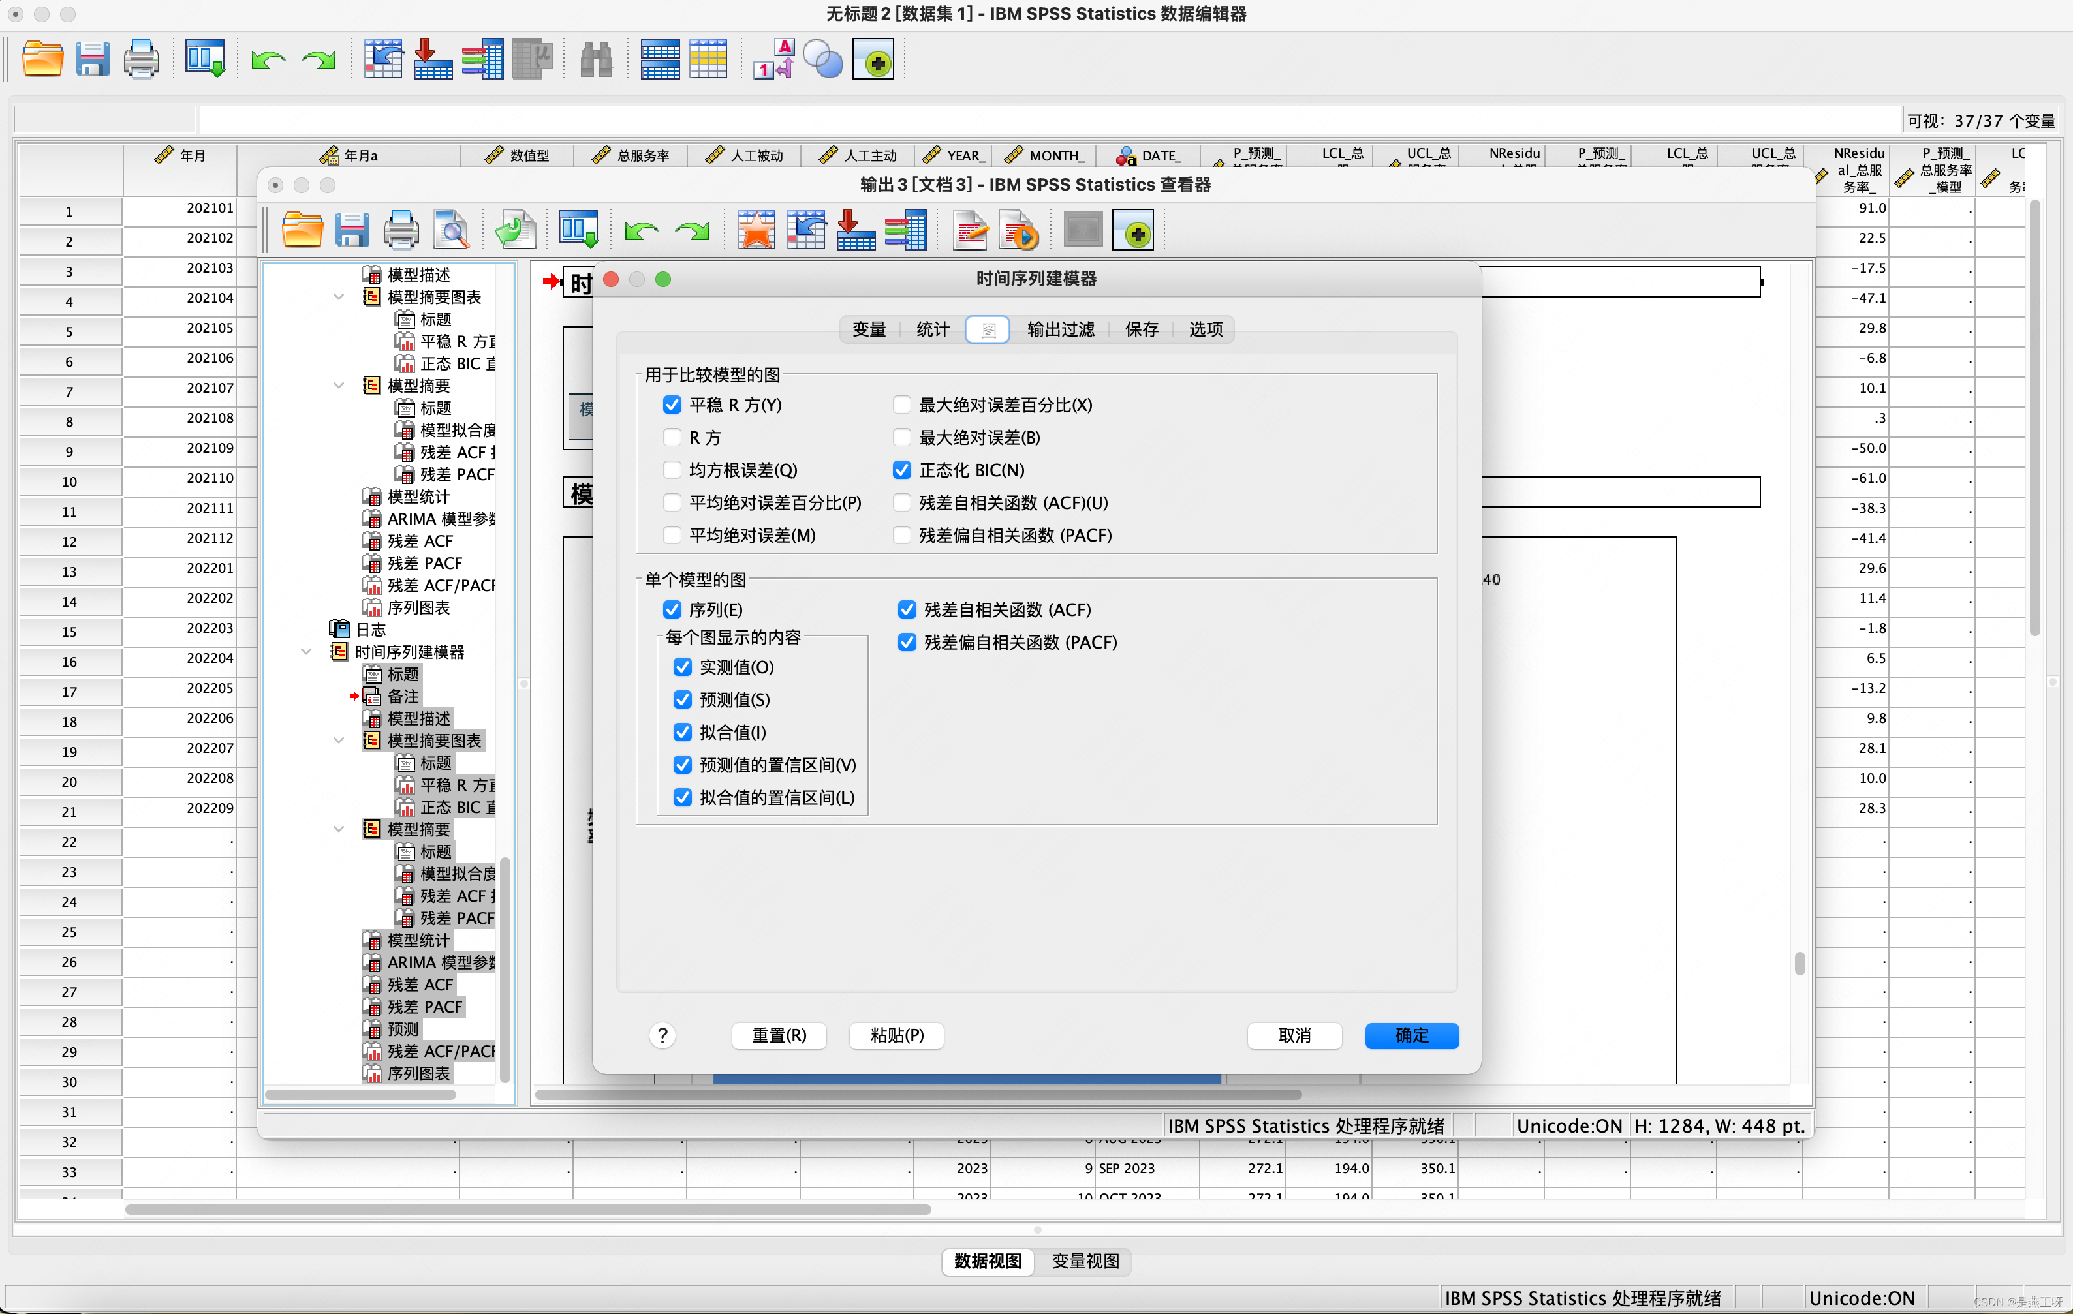Enable the R 方 checkbox
The width and height of the screenshot is (2073, 1314).
click(672, 438)
